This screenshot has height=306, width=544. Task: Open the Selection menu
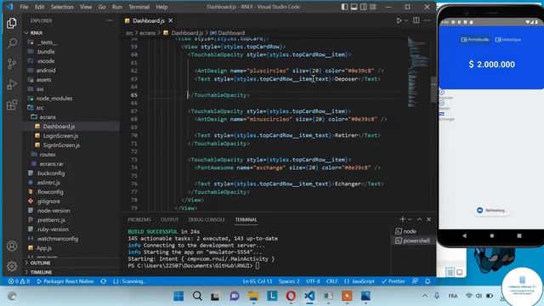click(x=62, y=7)
